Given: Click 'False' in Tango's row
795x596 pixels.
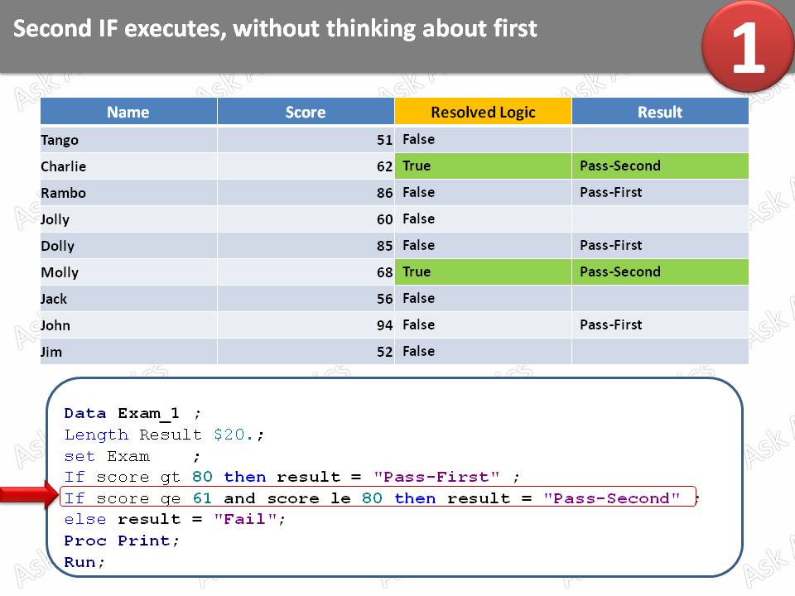Looking at the screenshot, I should (x=418, y=139).
